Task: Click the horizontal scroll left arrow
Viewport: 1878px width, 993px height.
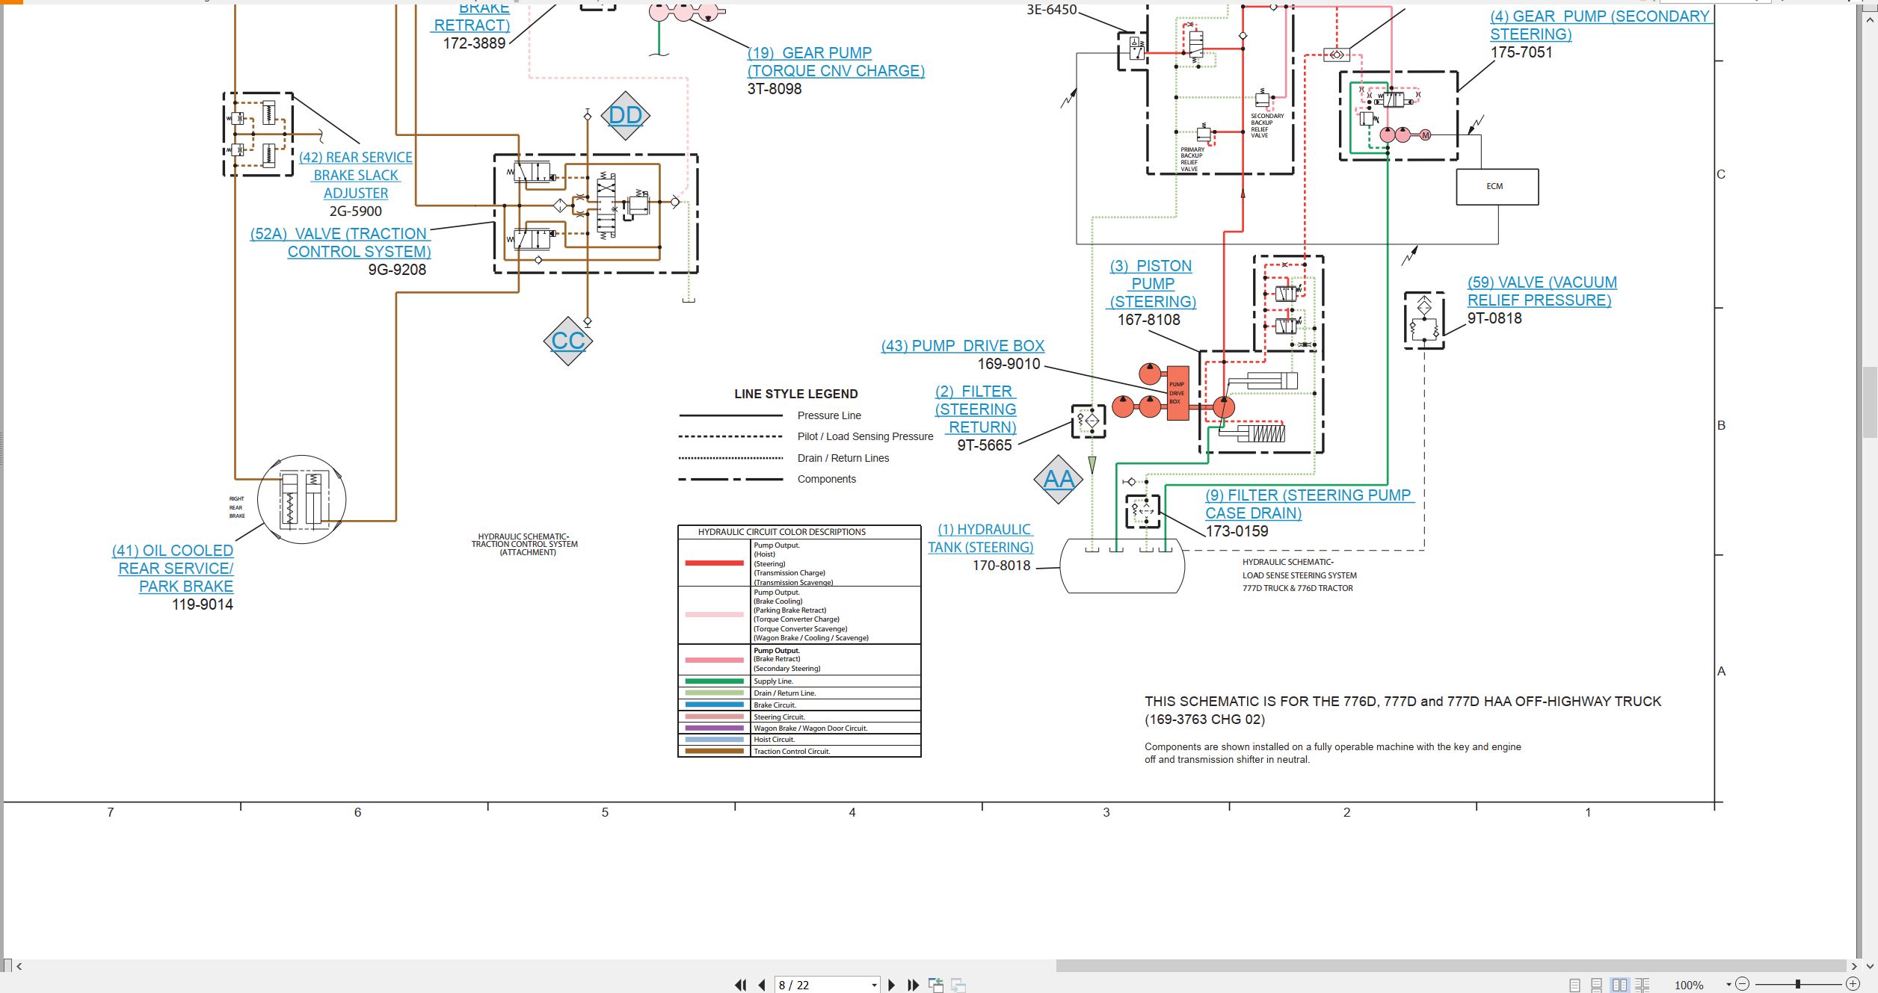Action: point(19,966)
